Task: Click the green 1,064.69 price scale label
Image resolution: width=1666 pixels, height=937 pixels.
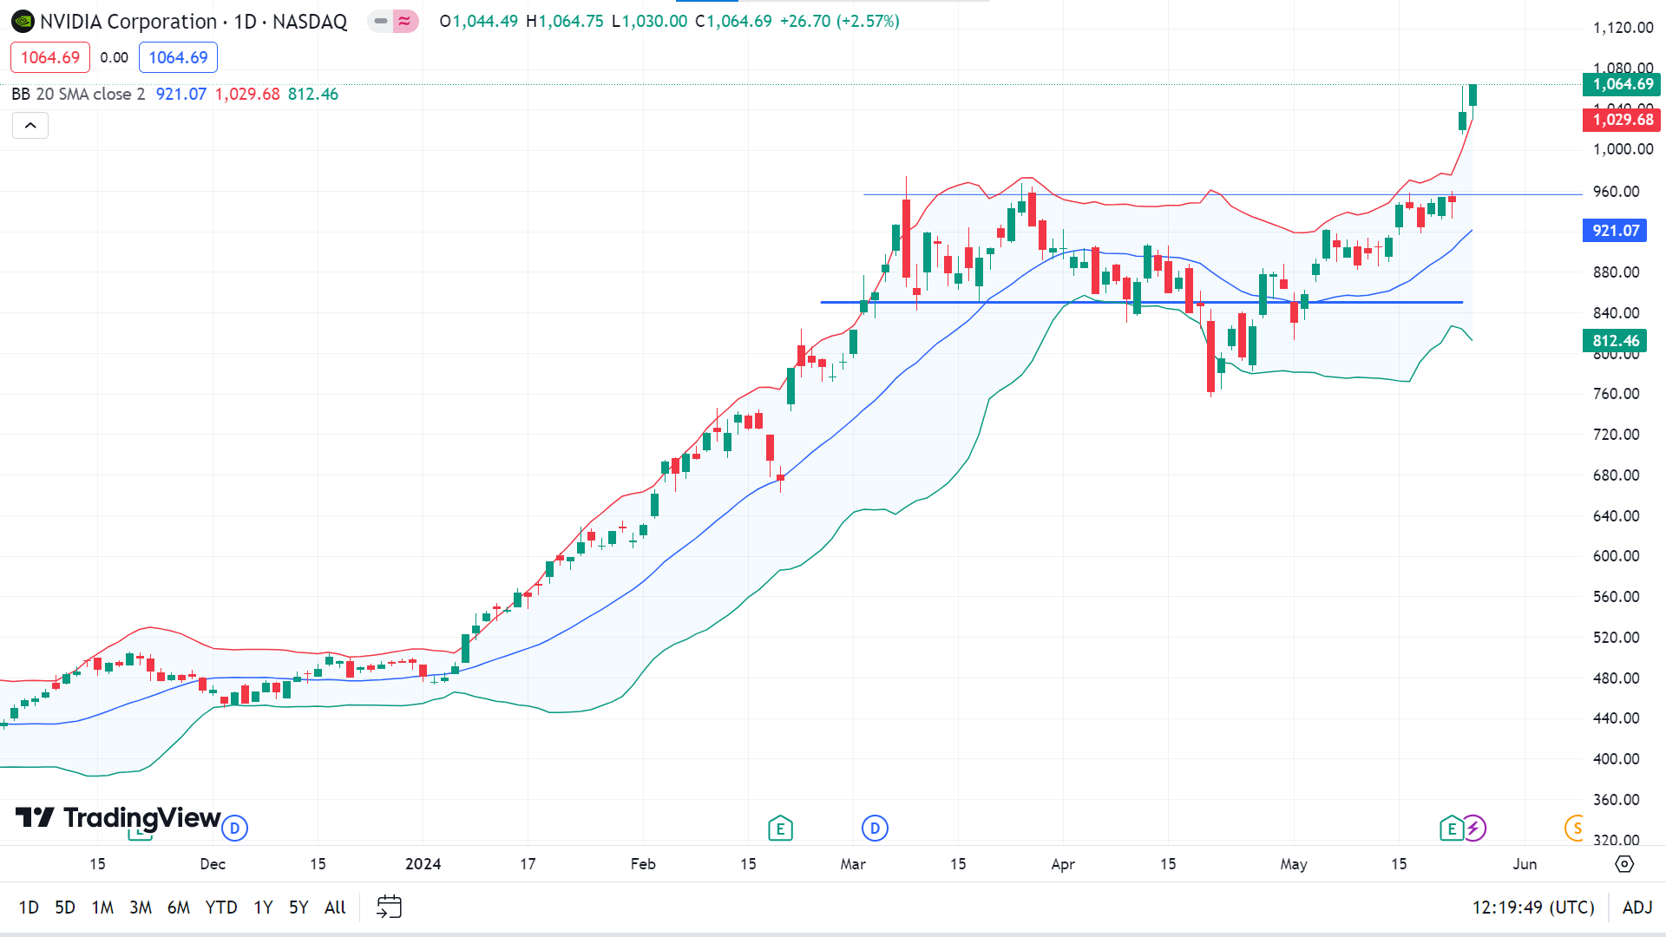Action: (x=1622, y=84)
